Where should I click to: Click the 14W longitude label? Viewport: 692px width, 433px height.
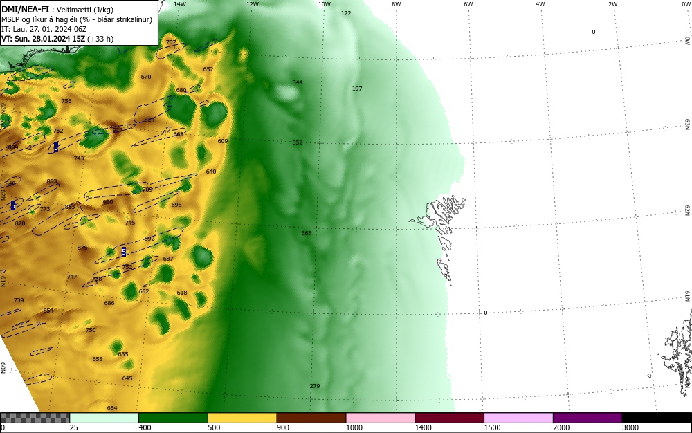click(180, 4)
